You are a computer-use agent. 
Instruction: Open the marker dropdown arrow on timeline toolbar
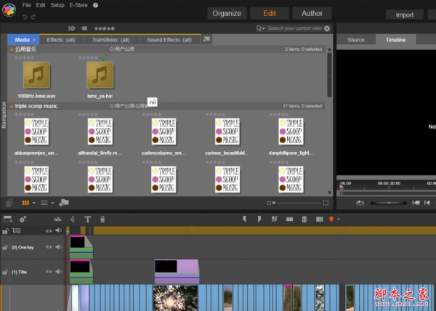tap(339, 219)
